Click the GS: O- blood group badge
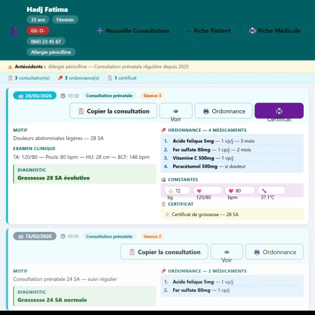 38,31
